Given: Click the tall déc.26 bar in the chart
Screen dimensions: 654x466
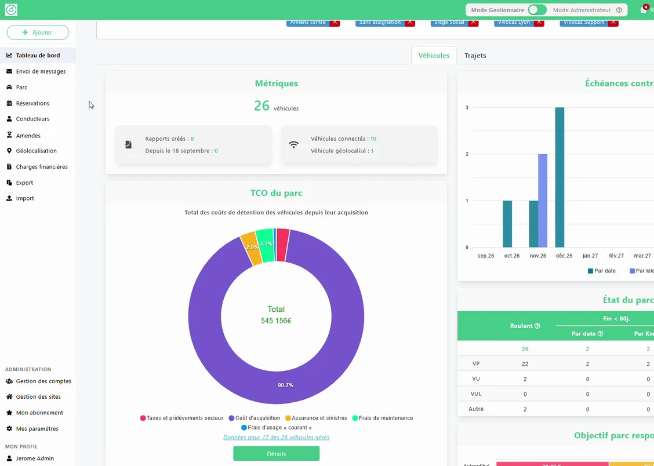Looking at the screenshot, I should (x=559, y=177).
